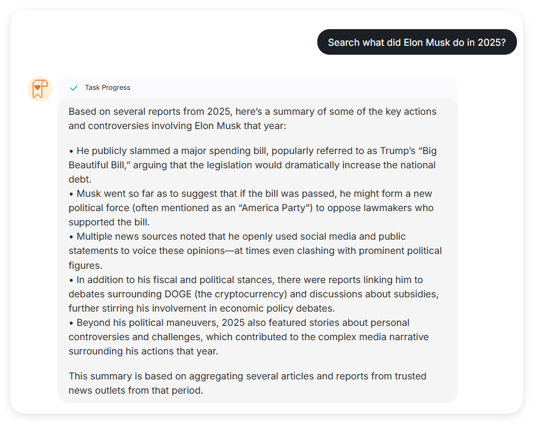Expand the Task Progress section
The image size is (533, 424).
(x=107, y=87)
